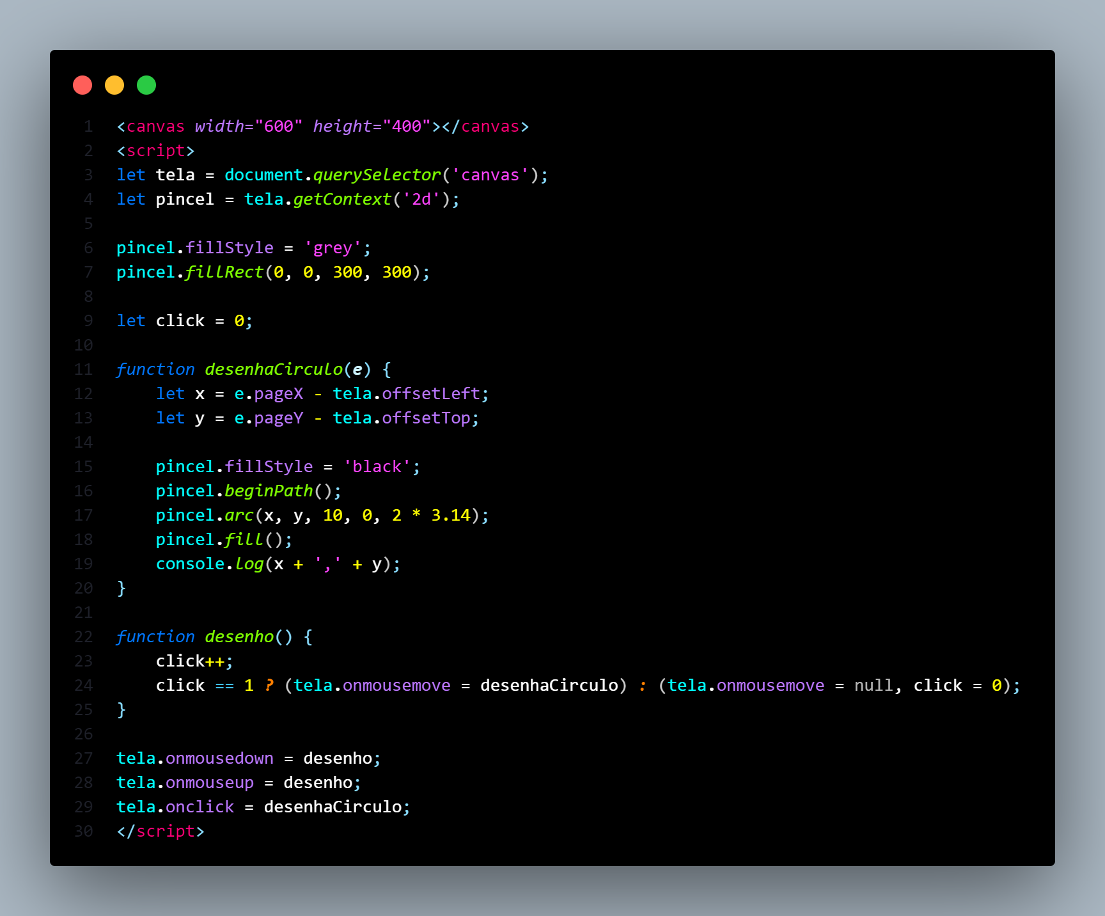Click line number 22 in the gutter
This screenshot has width=1105, height=916.
pos(84,637)
